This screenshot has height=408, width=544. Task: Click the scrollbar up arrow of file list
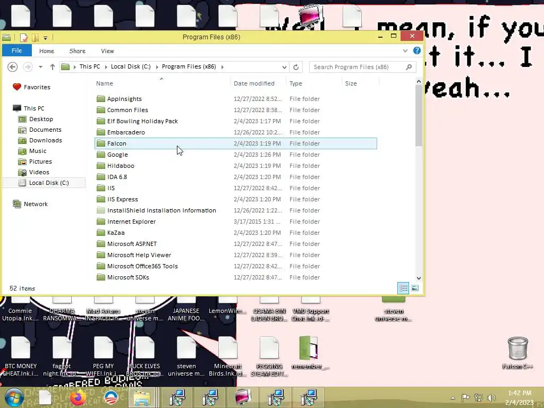(x=419, y=81)
